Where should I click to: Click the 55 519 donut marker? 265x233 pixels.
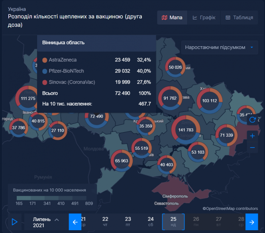pos(141,148)
